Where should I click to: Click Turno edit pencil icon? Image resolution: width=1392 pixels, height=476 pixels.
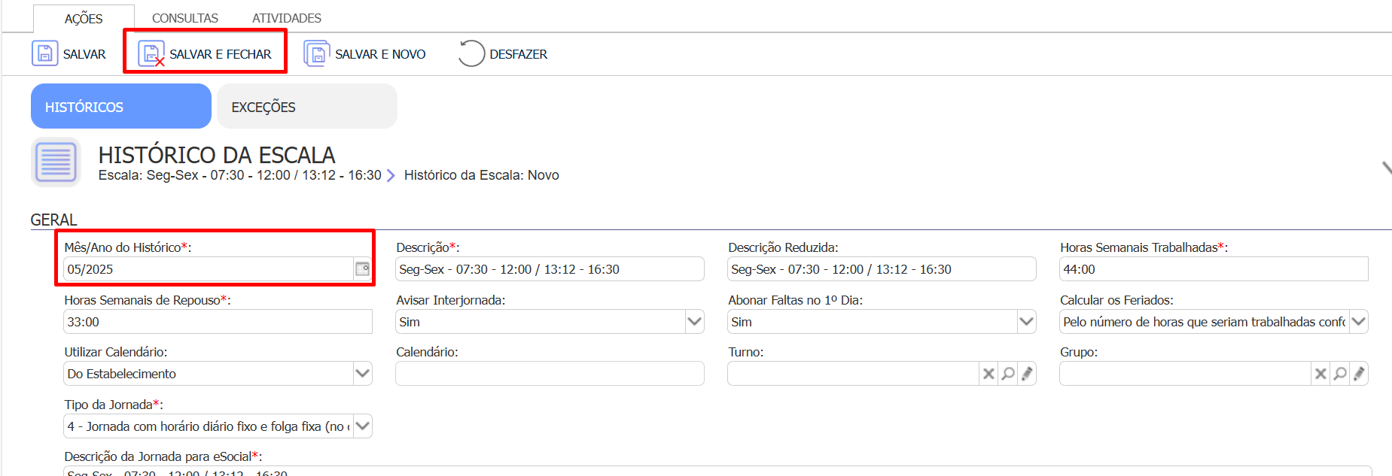1027,374
